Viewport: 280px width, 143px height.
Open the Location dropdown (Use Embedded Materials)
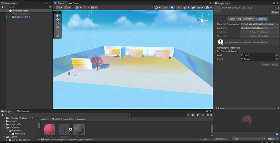point(260,28)
